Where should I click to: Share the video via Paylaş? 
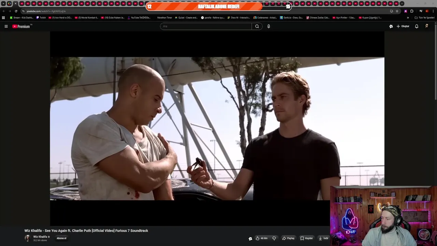[288, 238]
